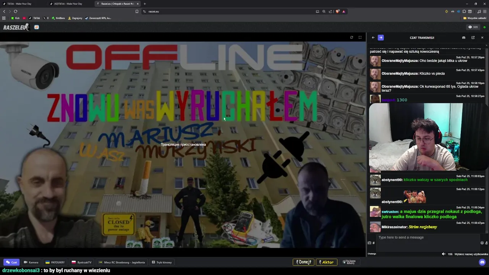Close the Czat Transmisji panel
This screenshot has height=275, width=489.
tap(482, 37)
